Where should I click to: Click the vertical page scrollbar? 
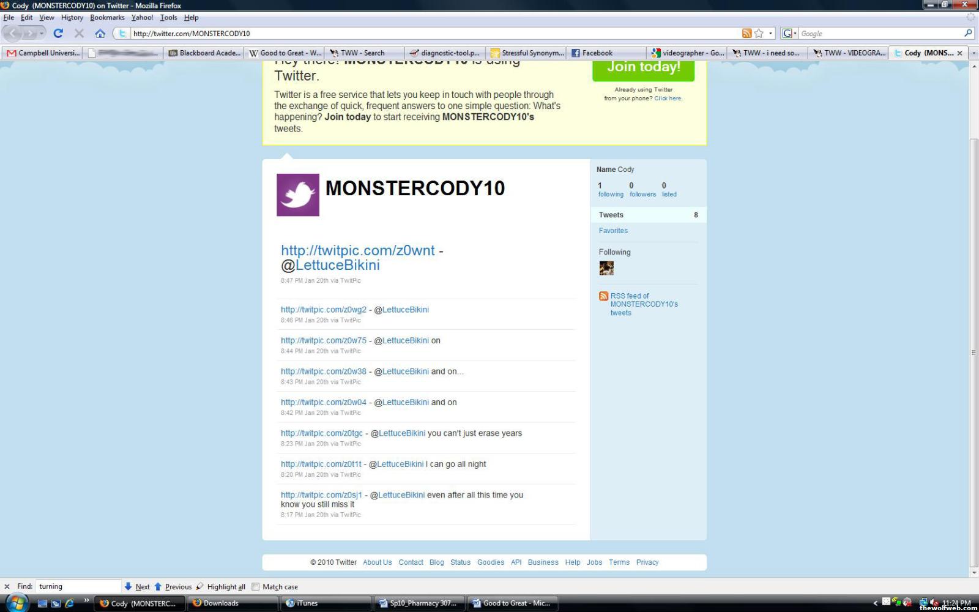(973, 352)
